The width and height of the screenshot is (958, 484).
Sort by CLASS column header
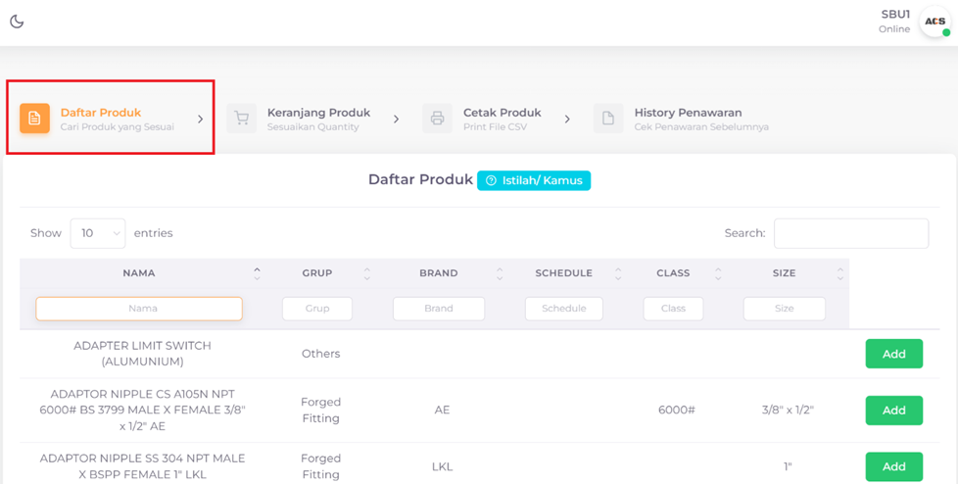pyautogui.click(x=673, y=273)
